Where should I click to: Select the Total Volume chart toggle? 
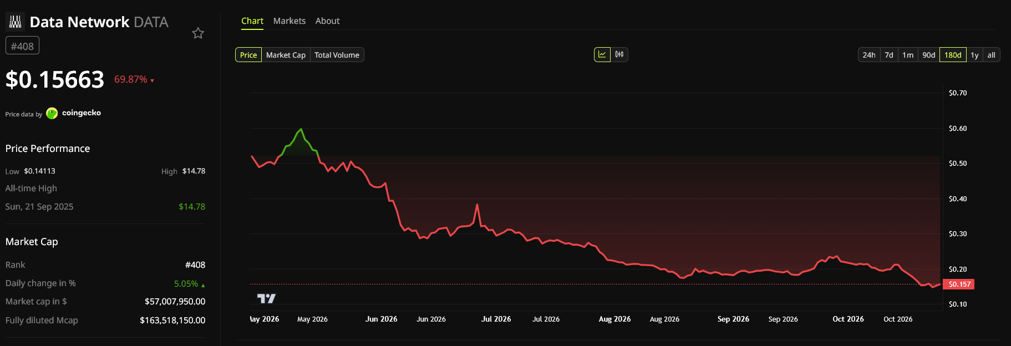pos(337,55)
